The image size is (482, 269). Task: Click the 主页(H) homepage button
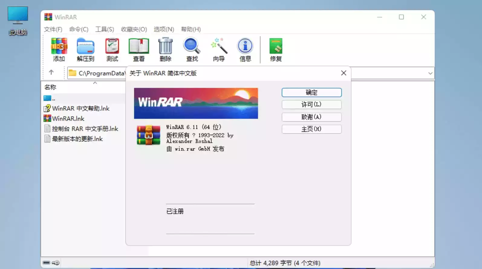311,129
